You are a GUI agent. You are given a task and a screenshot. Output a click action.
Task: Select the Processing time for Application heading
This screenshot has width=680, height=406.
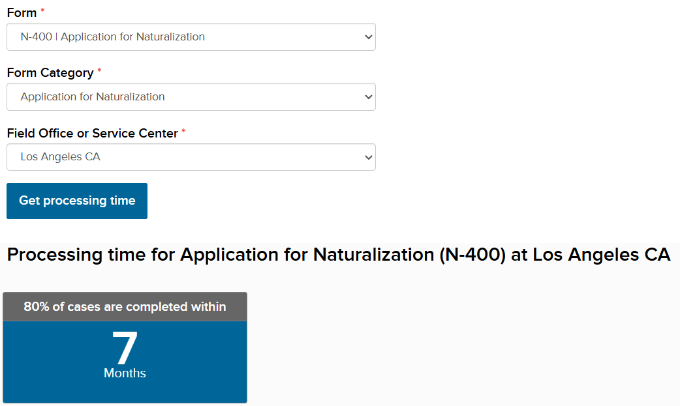(x=338, y=255)
